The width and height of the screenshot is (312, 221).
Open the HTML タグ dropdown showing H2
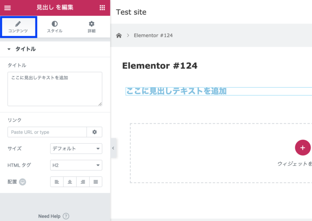pyautogui.click(x=76, y=165)
